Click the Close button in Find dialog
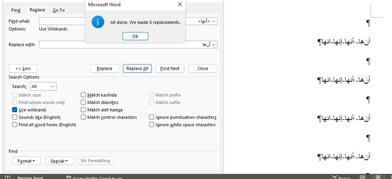Screen dimensions: 392x179 click(x=203, y=68)
